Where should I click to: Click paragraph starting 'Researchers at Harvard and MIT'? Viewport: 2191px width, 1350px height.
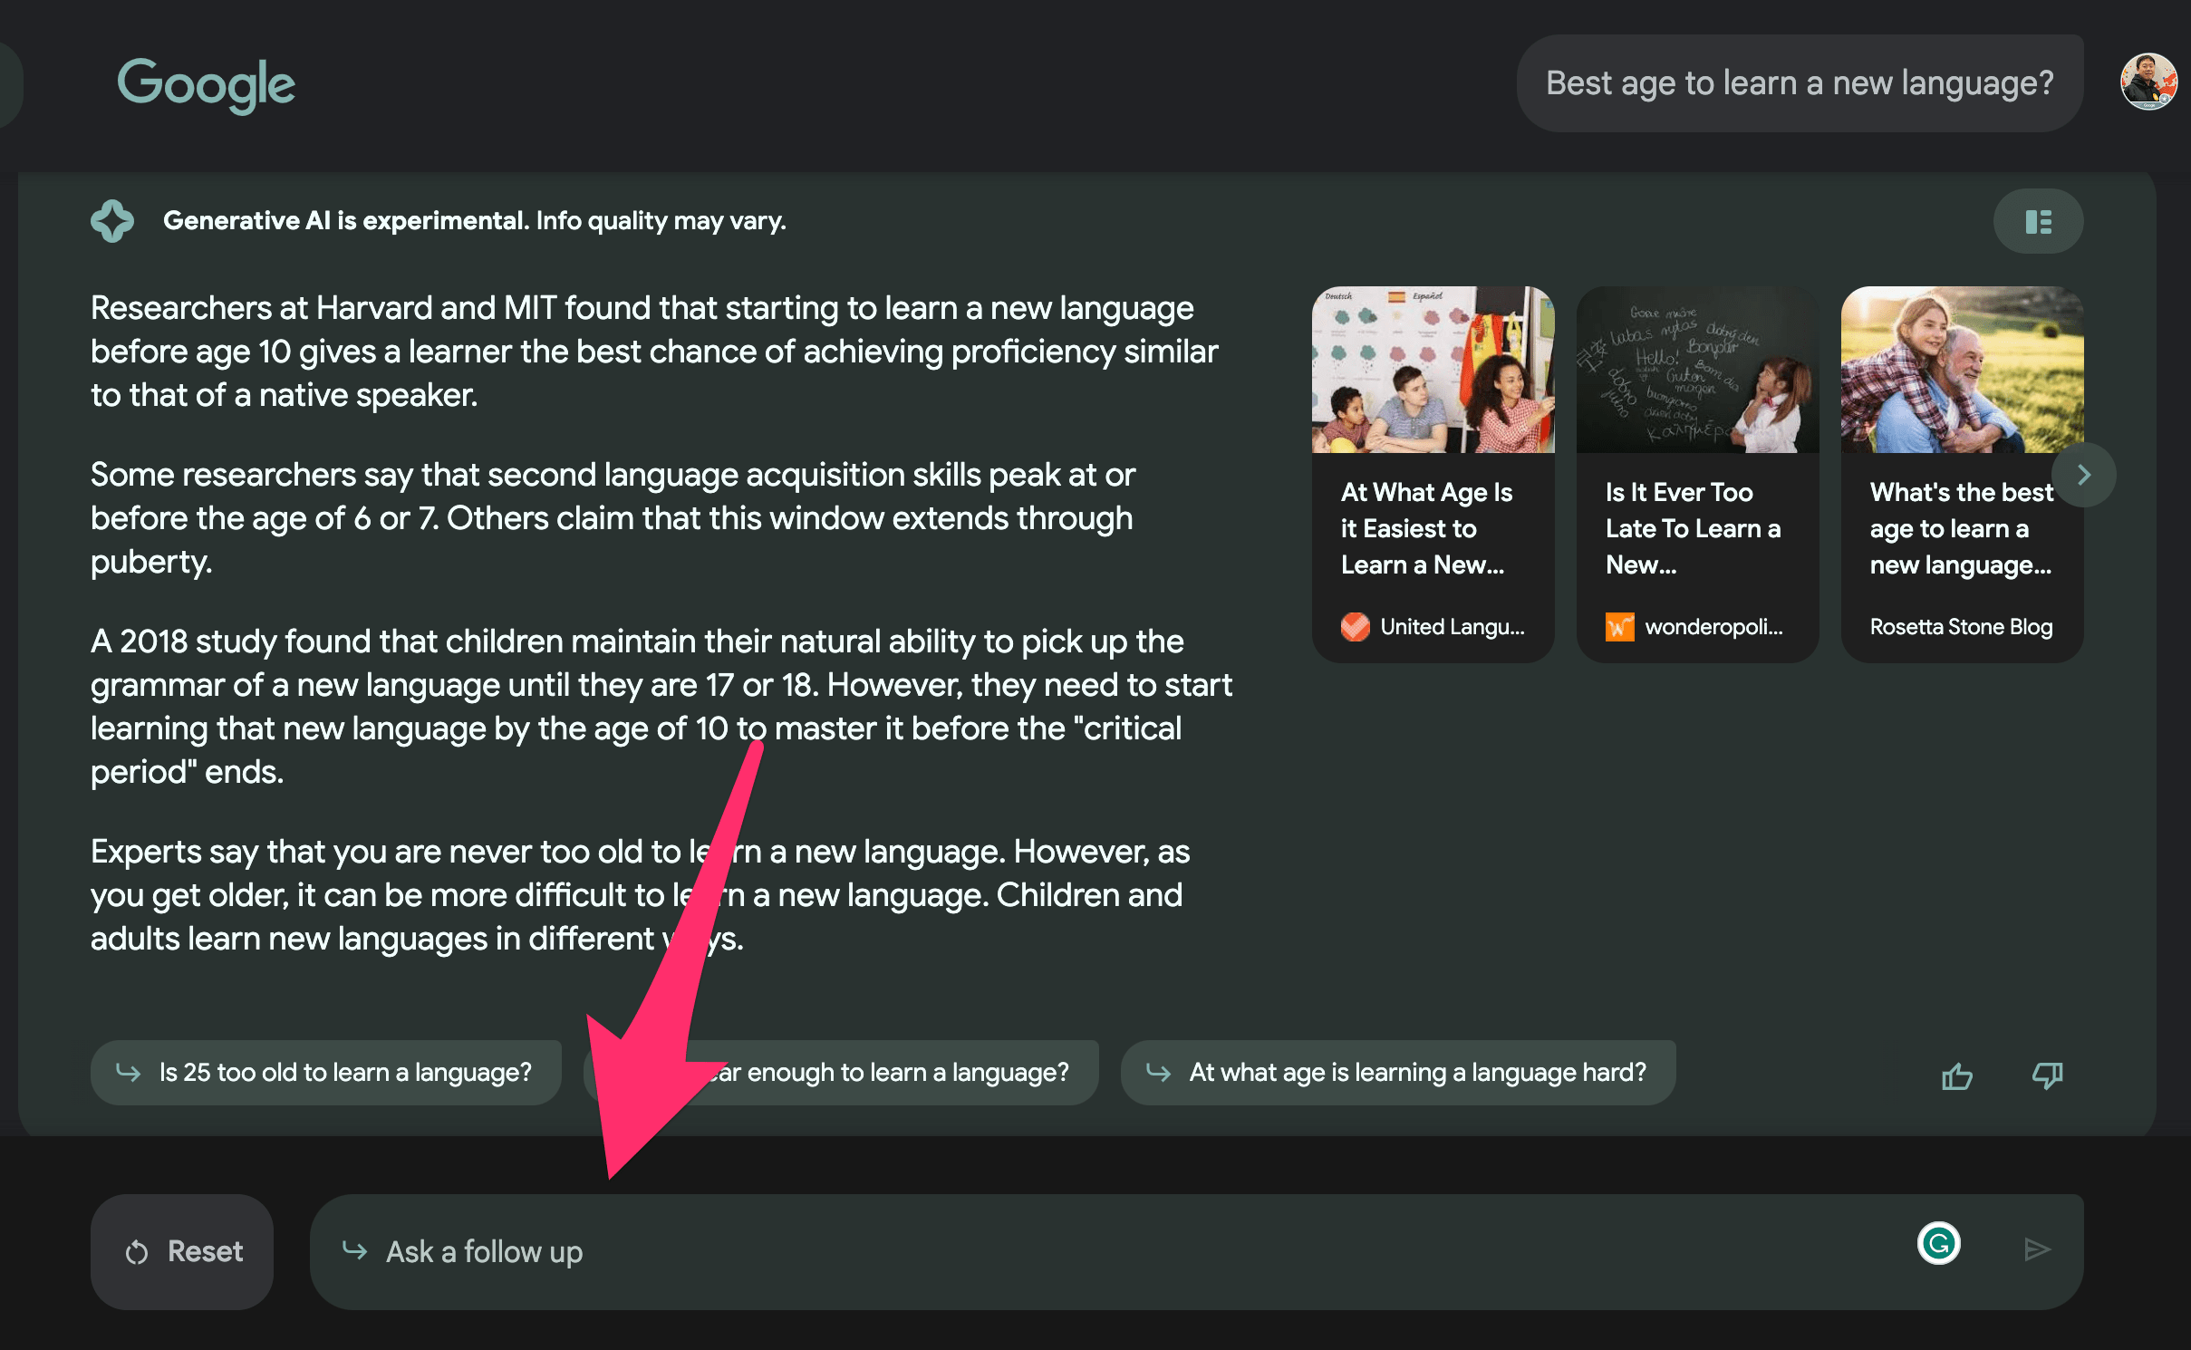(x=654, y=352)
